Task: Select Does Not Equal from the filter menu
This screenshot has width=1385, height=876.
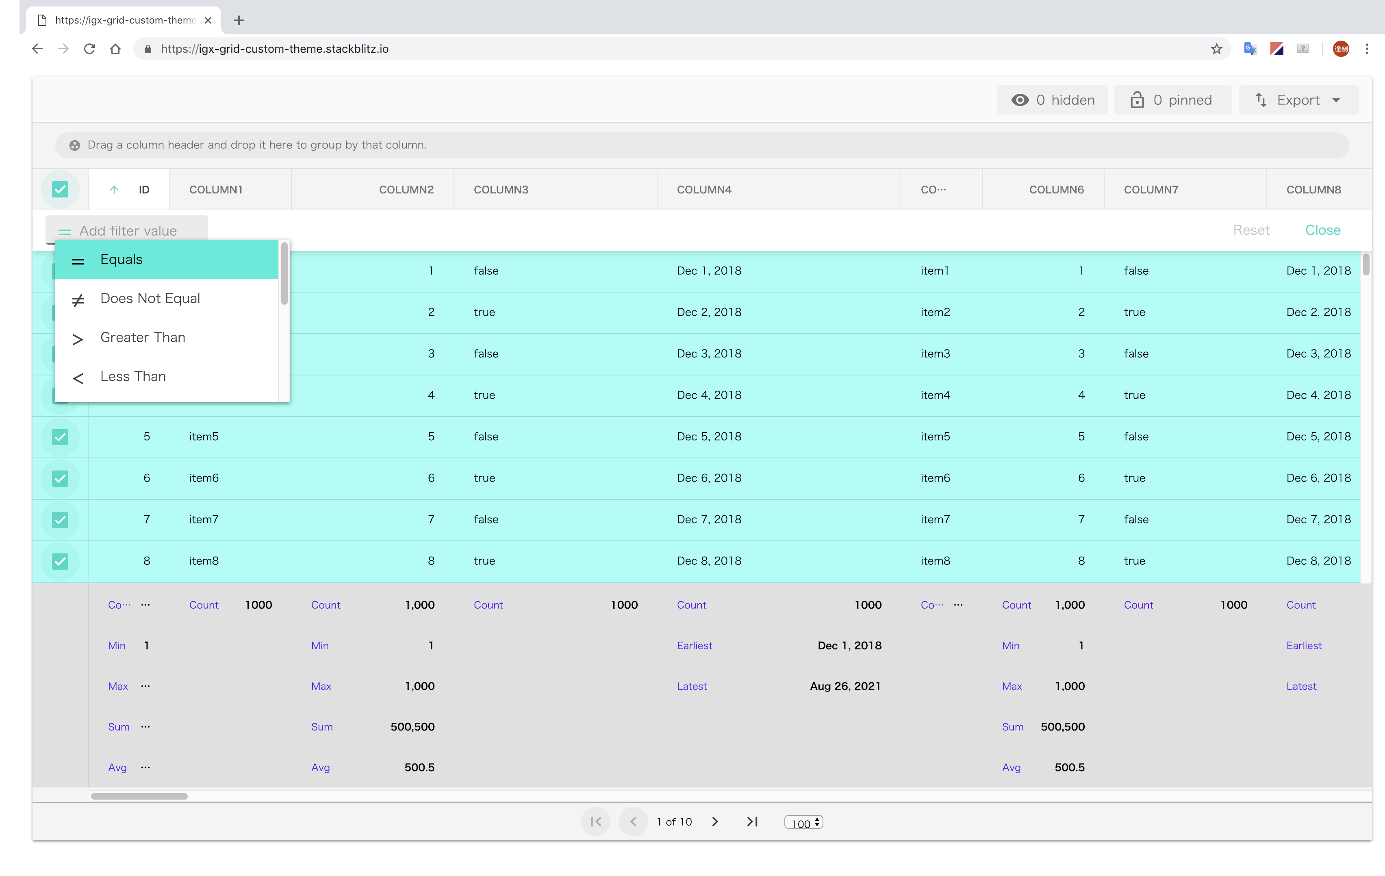Action: pyautogui.click(x=150, y=298)
